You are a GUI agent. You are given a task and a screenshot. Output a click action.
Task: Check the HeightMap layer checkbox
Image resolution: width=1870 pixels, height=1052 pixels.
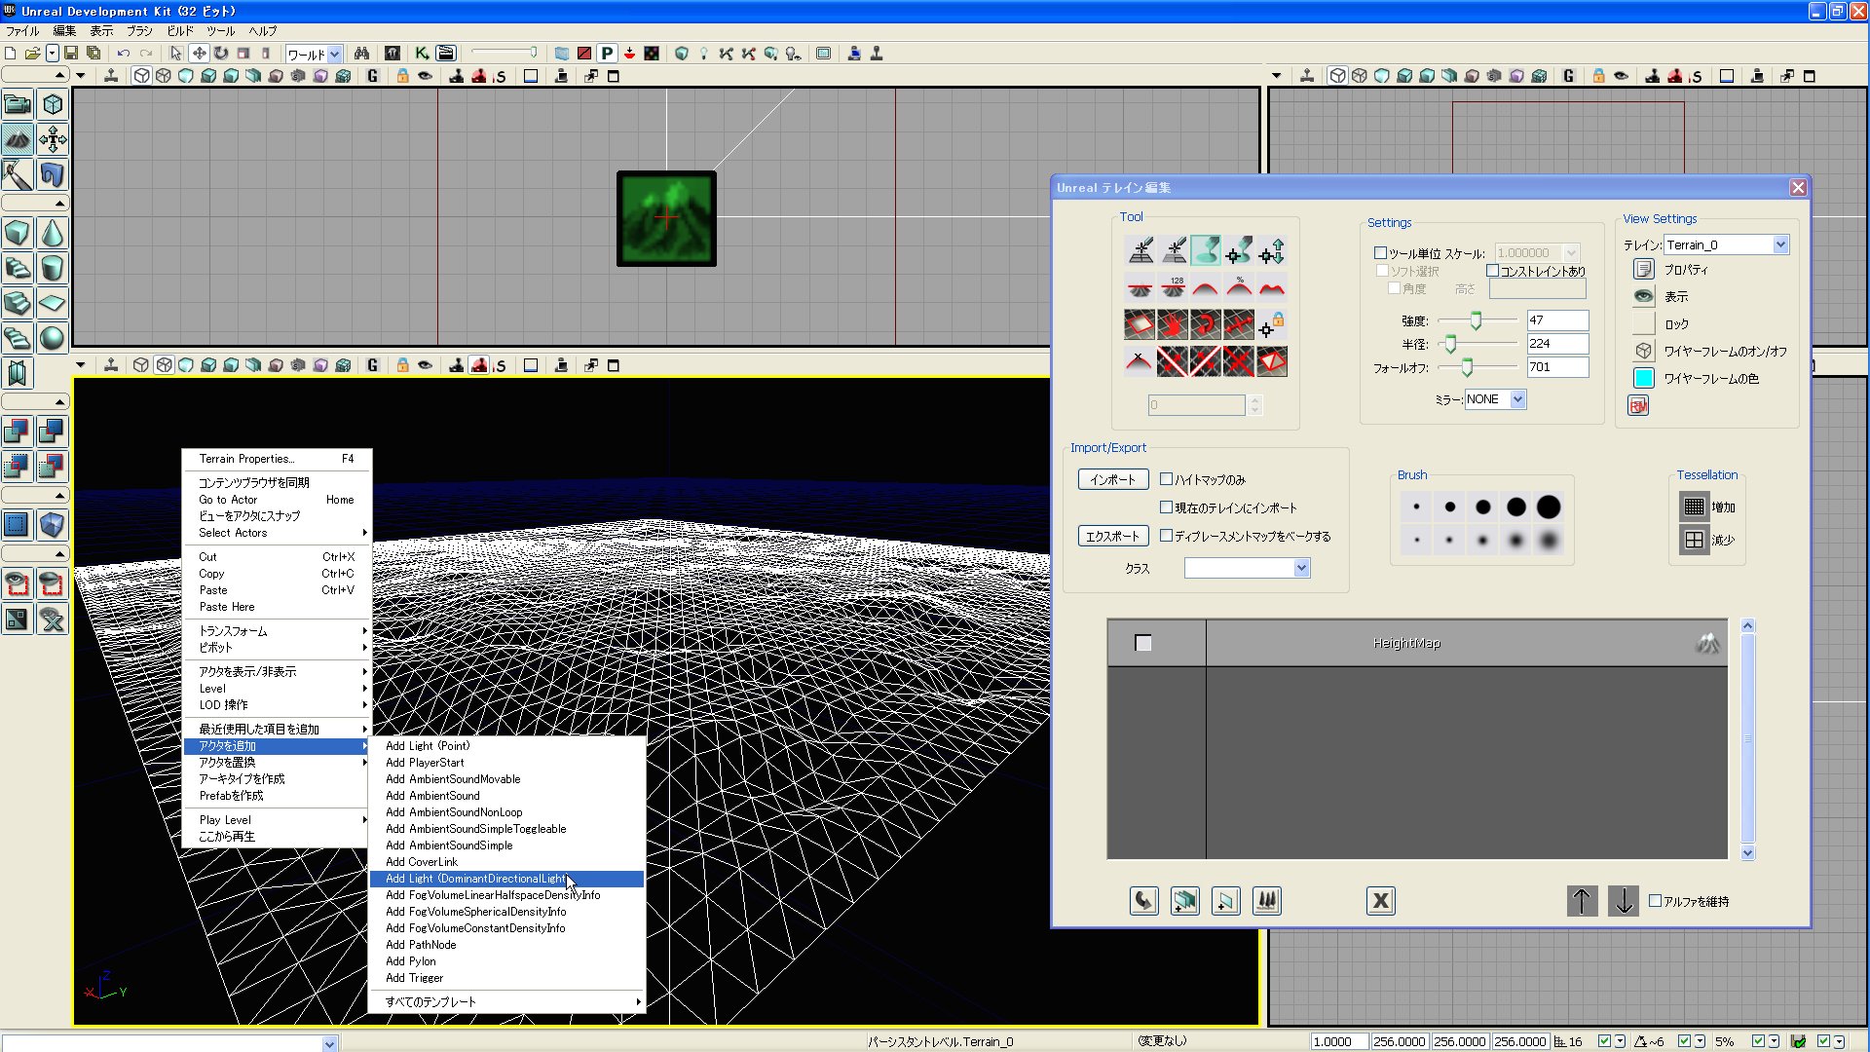click(1143, 643)
